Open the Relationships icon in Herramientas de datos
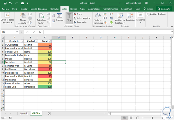174x120 pixels. tap(111, 18)
